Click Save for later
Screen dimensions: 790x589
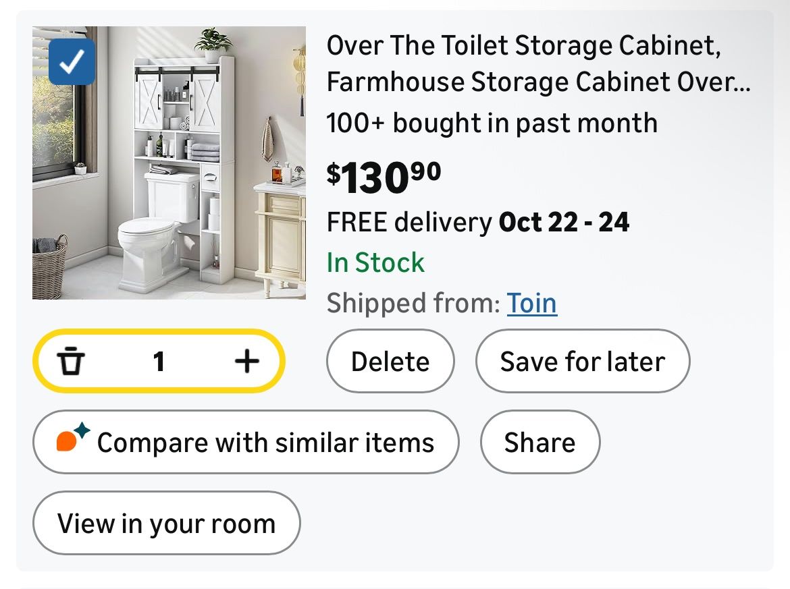pyautogui.click(x=582, y=361)
